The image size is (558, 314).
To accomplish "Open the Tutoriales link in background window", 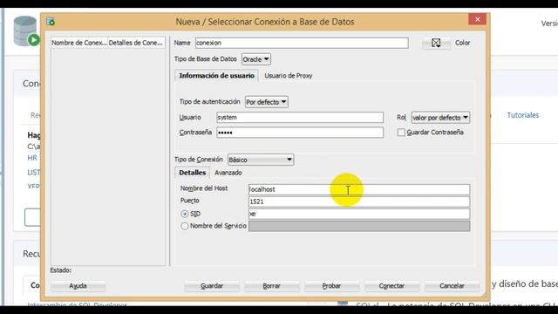I will (523, 115).
